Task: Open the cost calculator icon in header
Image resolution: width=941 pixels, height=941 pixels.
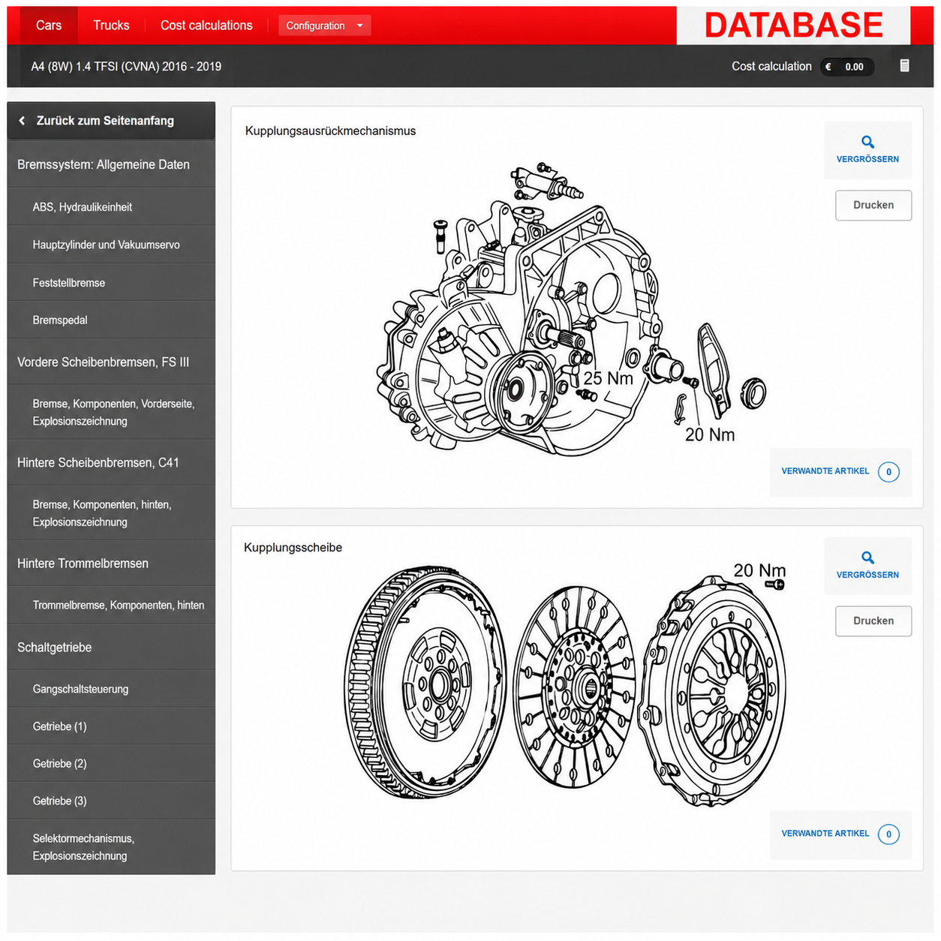Action: click(x=904, y=66)
